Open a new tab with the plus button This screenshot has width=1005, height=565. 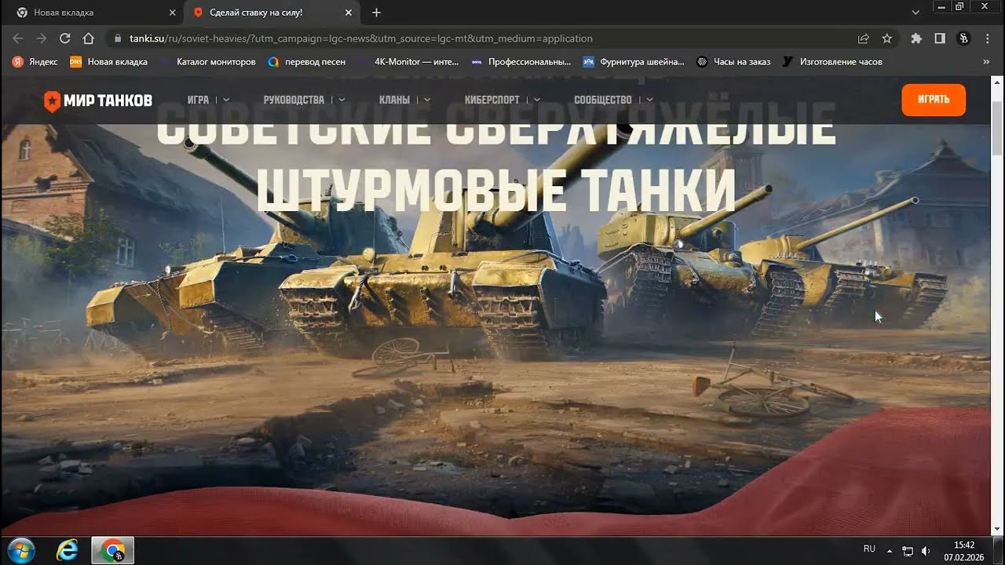(376, 13)
